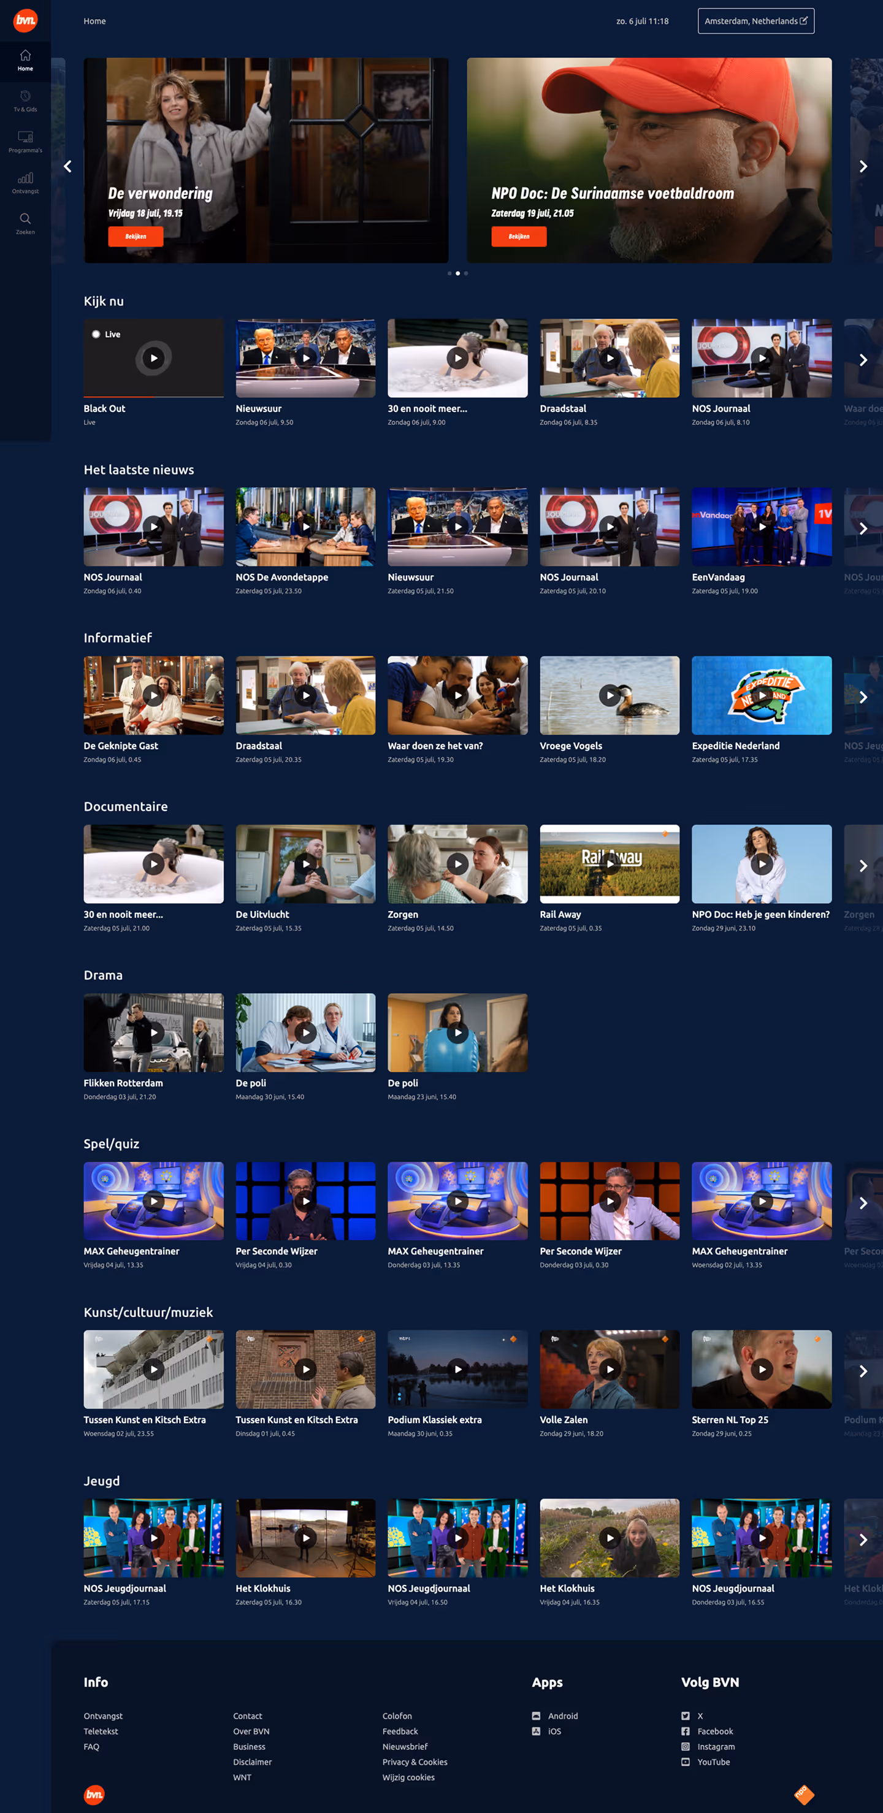Show more in the Informatief row
The image size is (883, 1813).
pyautogui.click(x=863, y=697)
